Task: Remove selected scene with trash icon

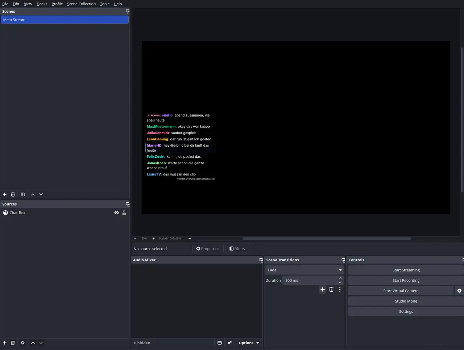Action: [13, 194]
